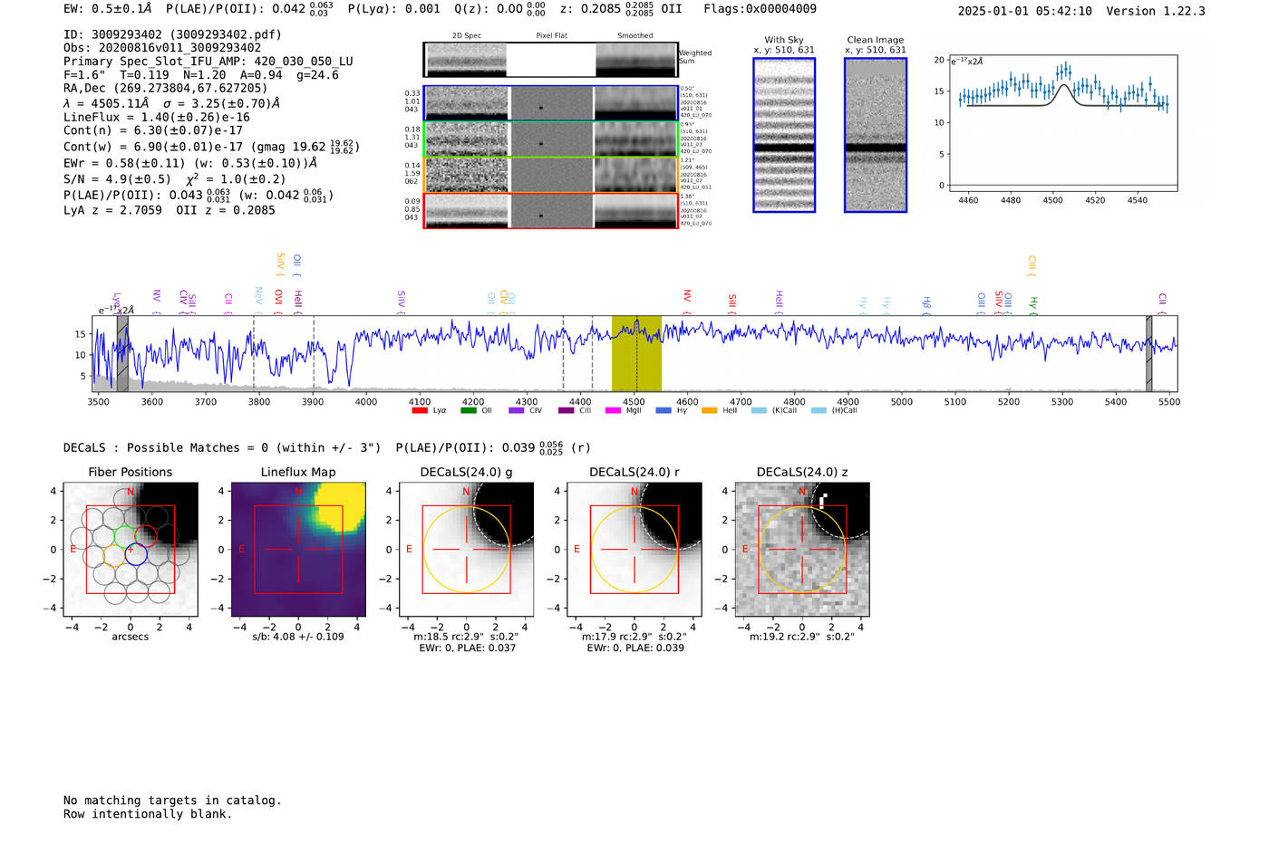Click the red NV line marker
The image size is (1269, 863).
click(687, 302)
